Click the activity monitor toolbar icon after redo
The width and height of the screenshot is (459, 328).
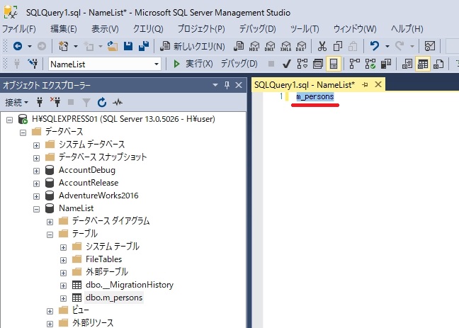pyautogui.click(x=430, y=46)
